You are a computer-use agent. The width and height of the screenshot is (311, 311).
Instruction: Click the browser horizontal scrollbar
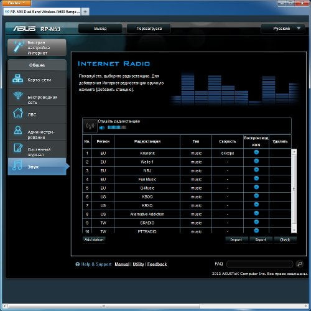pyautogui.click(x=104, y=306)
